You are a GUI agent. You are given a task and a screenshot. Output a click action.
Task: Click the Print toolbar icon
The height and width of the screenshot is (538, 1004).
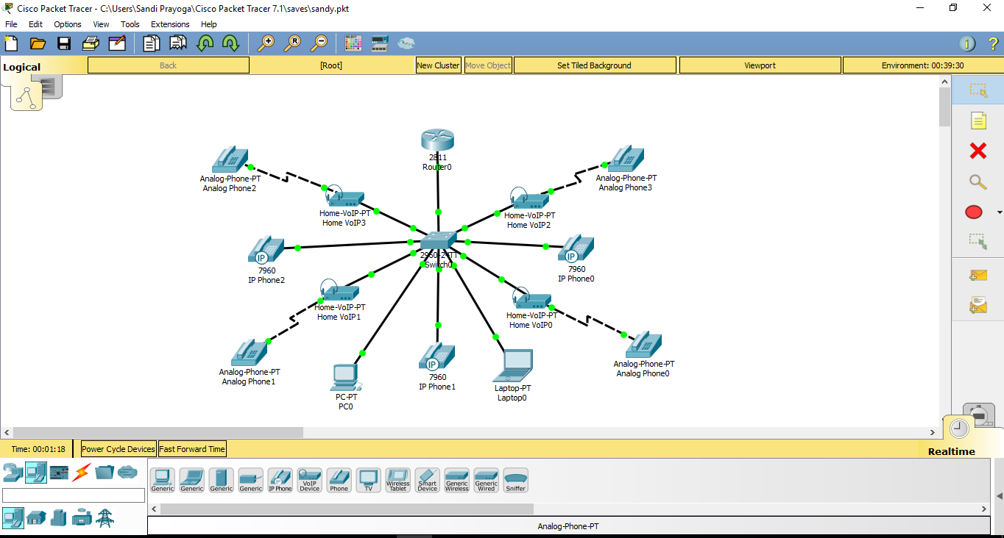(91, 43)
